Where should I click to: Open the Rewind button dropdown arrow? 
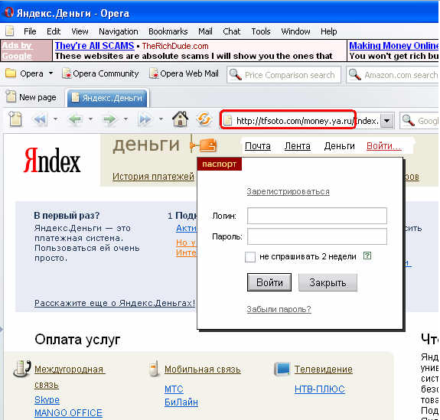point(56,119)
